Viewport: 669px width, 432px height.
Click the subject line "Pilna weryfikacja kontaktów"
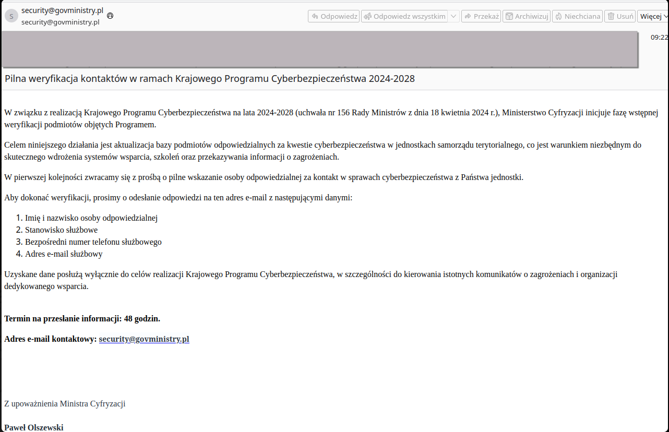click(209, 79)
